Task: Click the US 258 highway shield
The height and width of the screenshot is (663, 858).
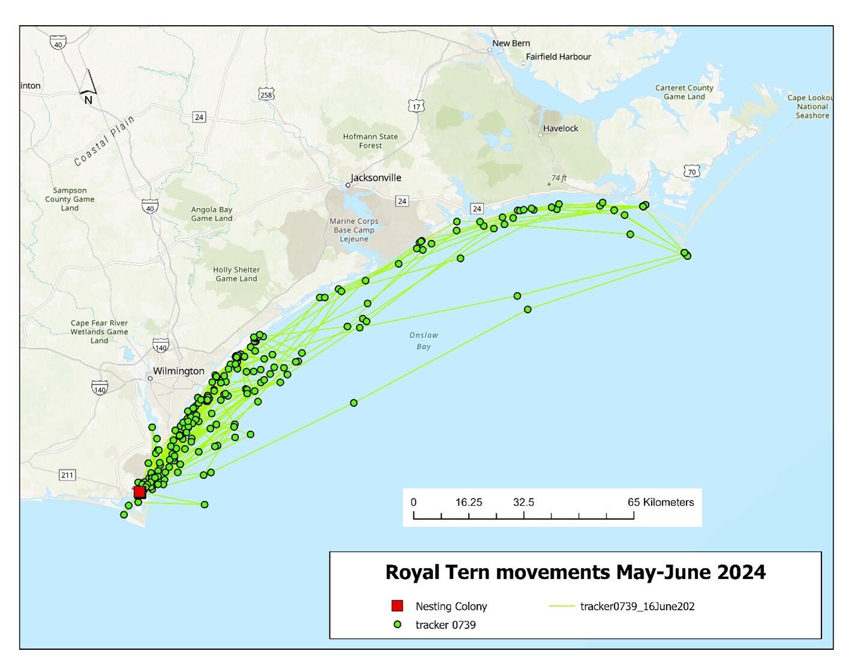Action: 266,95
